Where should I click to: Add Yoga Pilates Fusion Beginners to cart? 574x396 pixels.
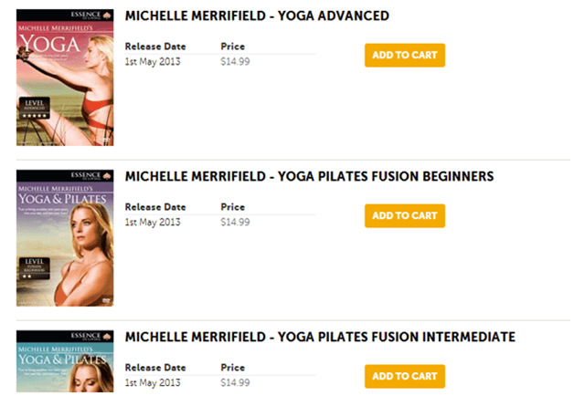point(404,215)
